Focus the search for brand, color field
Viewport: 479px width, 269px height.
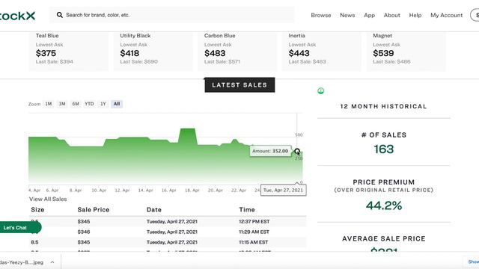click(172, 15)
